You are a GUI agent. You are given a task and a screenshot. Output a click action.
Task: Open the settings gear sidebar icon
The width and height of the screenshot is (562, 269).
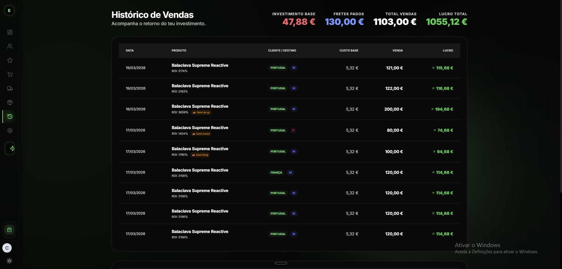(10, 131)
